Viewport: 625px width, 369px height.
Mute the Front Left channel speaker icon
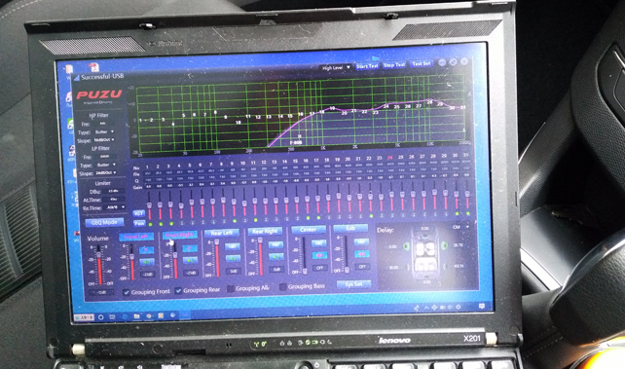147,262
